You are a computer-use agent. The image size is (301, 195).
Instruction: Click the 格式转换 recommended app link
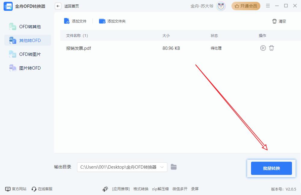(x=141, y=189)
